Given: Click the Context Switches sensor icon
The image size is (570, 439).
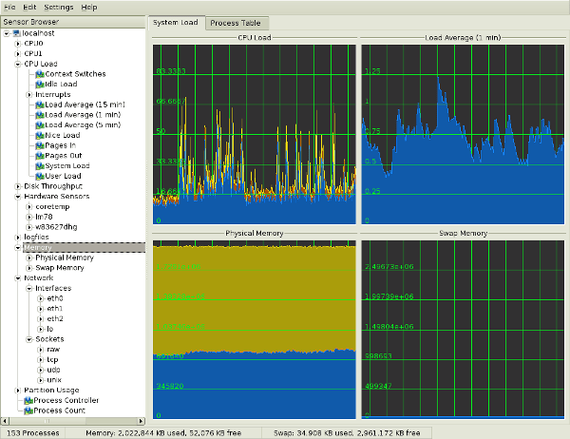Looking at the screenshot, I should (40, 74).
